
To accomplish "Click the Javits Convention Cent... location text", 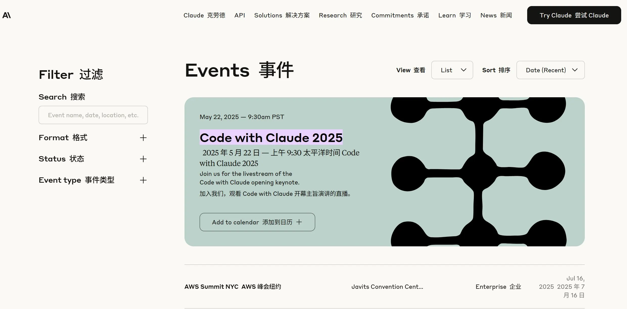I will tap(387, 287).
